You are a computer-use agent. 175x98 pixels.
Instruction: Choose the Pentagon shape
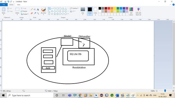[x=55, y=11]
